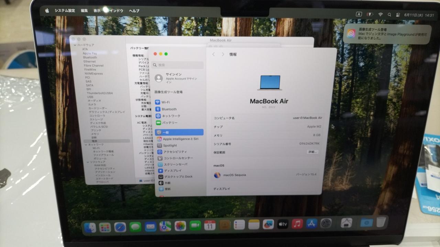Click the 検索 search field in System Settings
Screen dimensions: 440x247
tap(179, 65)
